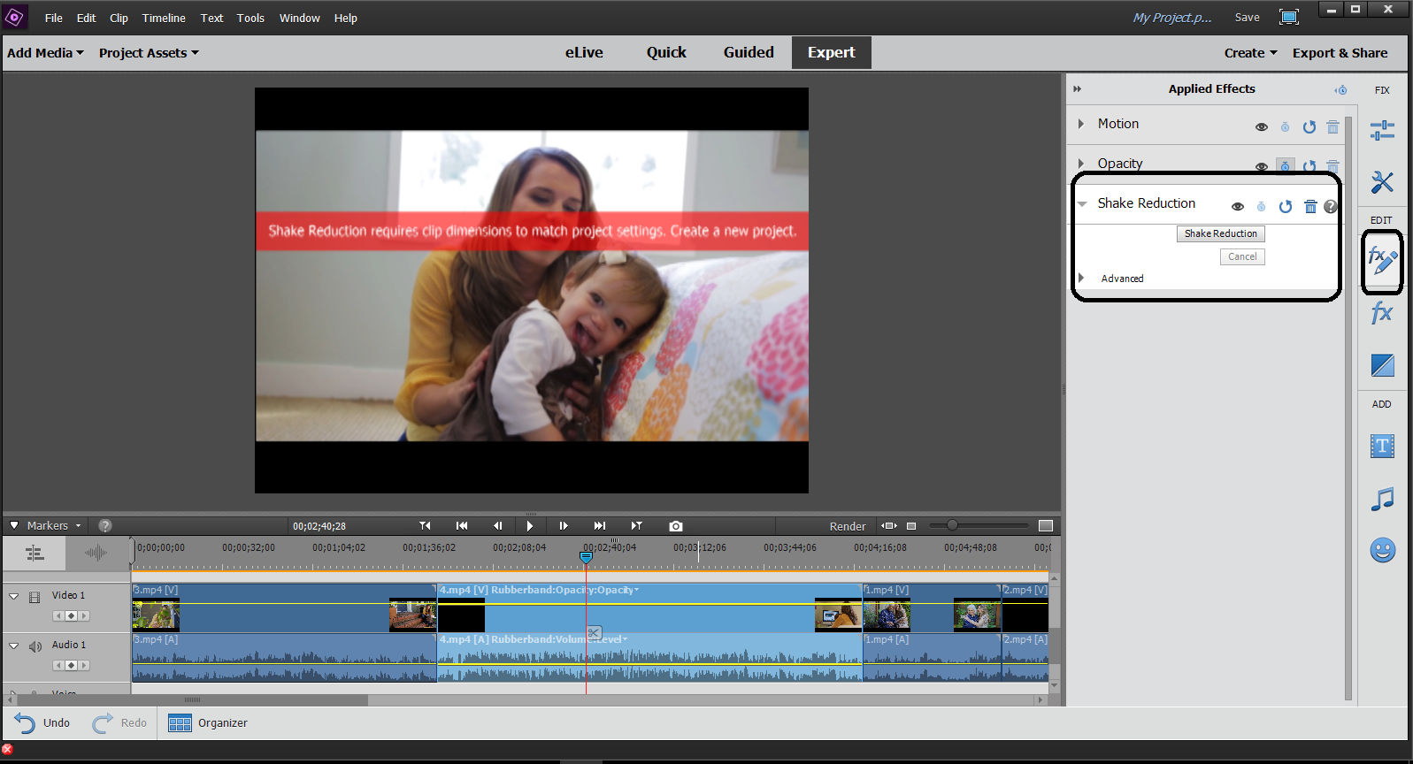Viewport: 1413px width, 764px height.
Task: Click the Undo button
Action: (42, 722)
